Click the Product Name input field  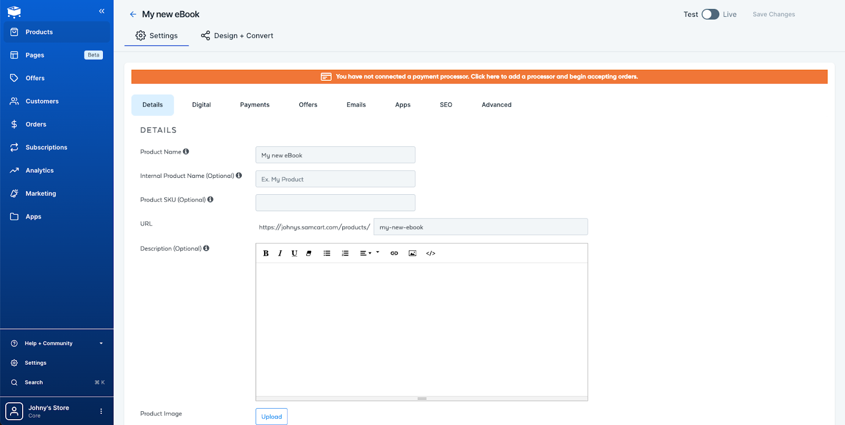click(x=335, y=155)
